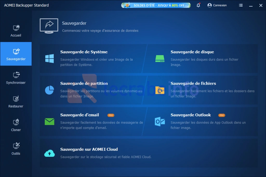Screen dimensions: 266x177
Task: Open Sauvegarde Outlook option
Action: point(191,115)
